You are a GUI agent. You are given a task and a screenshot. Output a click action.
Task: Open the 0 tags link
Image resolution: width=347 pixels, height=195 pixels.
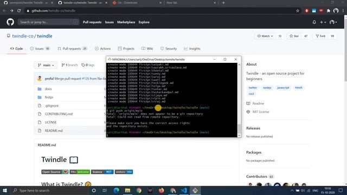pos(88,65)
